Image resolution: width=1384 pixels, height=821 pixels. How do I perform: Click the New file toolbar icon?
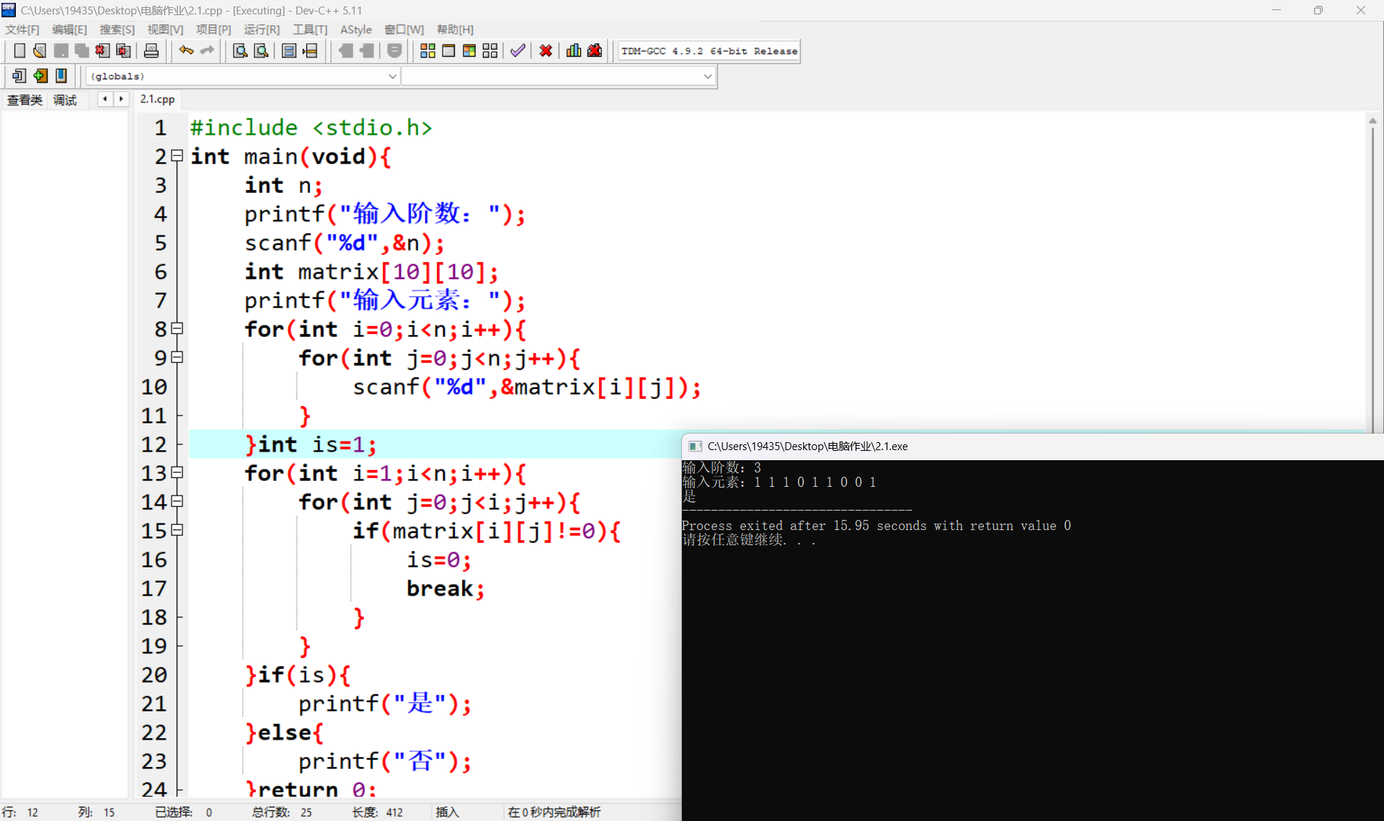point(19,50)
